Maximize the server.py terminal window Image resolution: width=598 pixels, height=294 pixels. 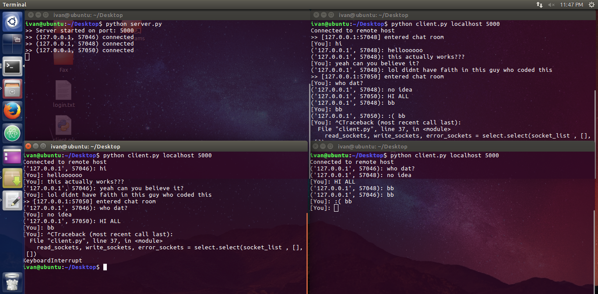point(46,15)
